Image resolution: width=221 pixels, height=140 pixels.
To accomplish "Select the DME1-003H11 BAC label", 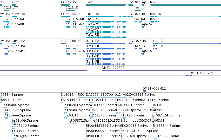I will (x=154, y=89).
